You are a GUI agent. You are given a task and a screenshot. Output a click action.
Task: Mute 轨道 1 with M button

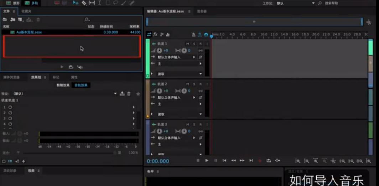point(187,44)
